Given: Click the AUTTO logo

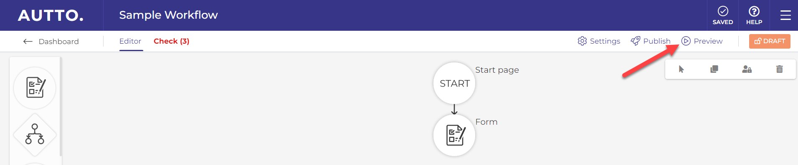Looking at the screenshot, I should pos(51,15).
